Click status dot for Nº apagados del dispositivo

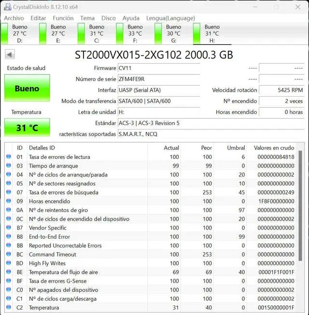tap(9, 289)
